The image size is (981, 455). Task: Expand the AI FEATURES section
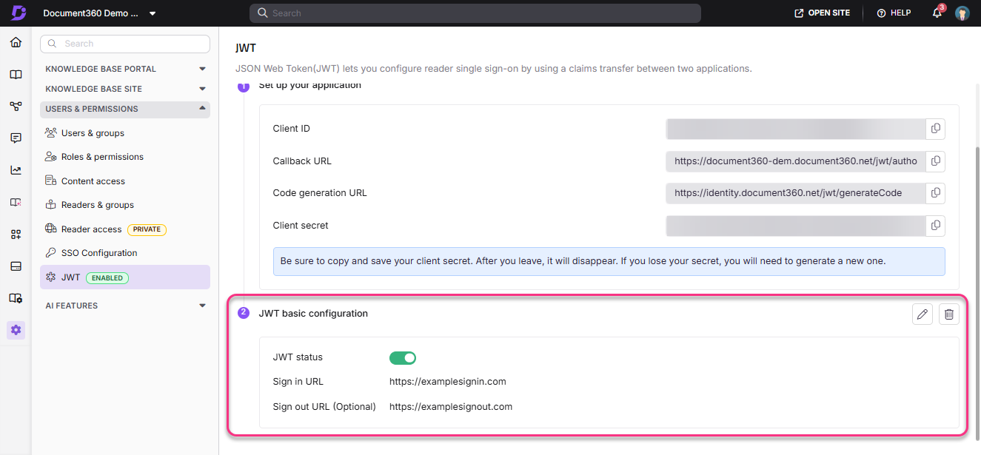[x=201, y=305]
